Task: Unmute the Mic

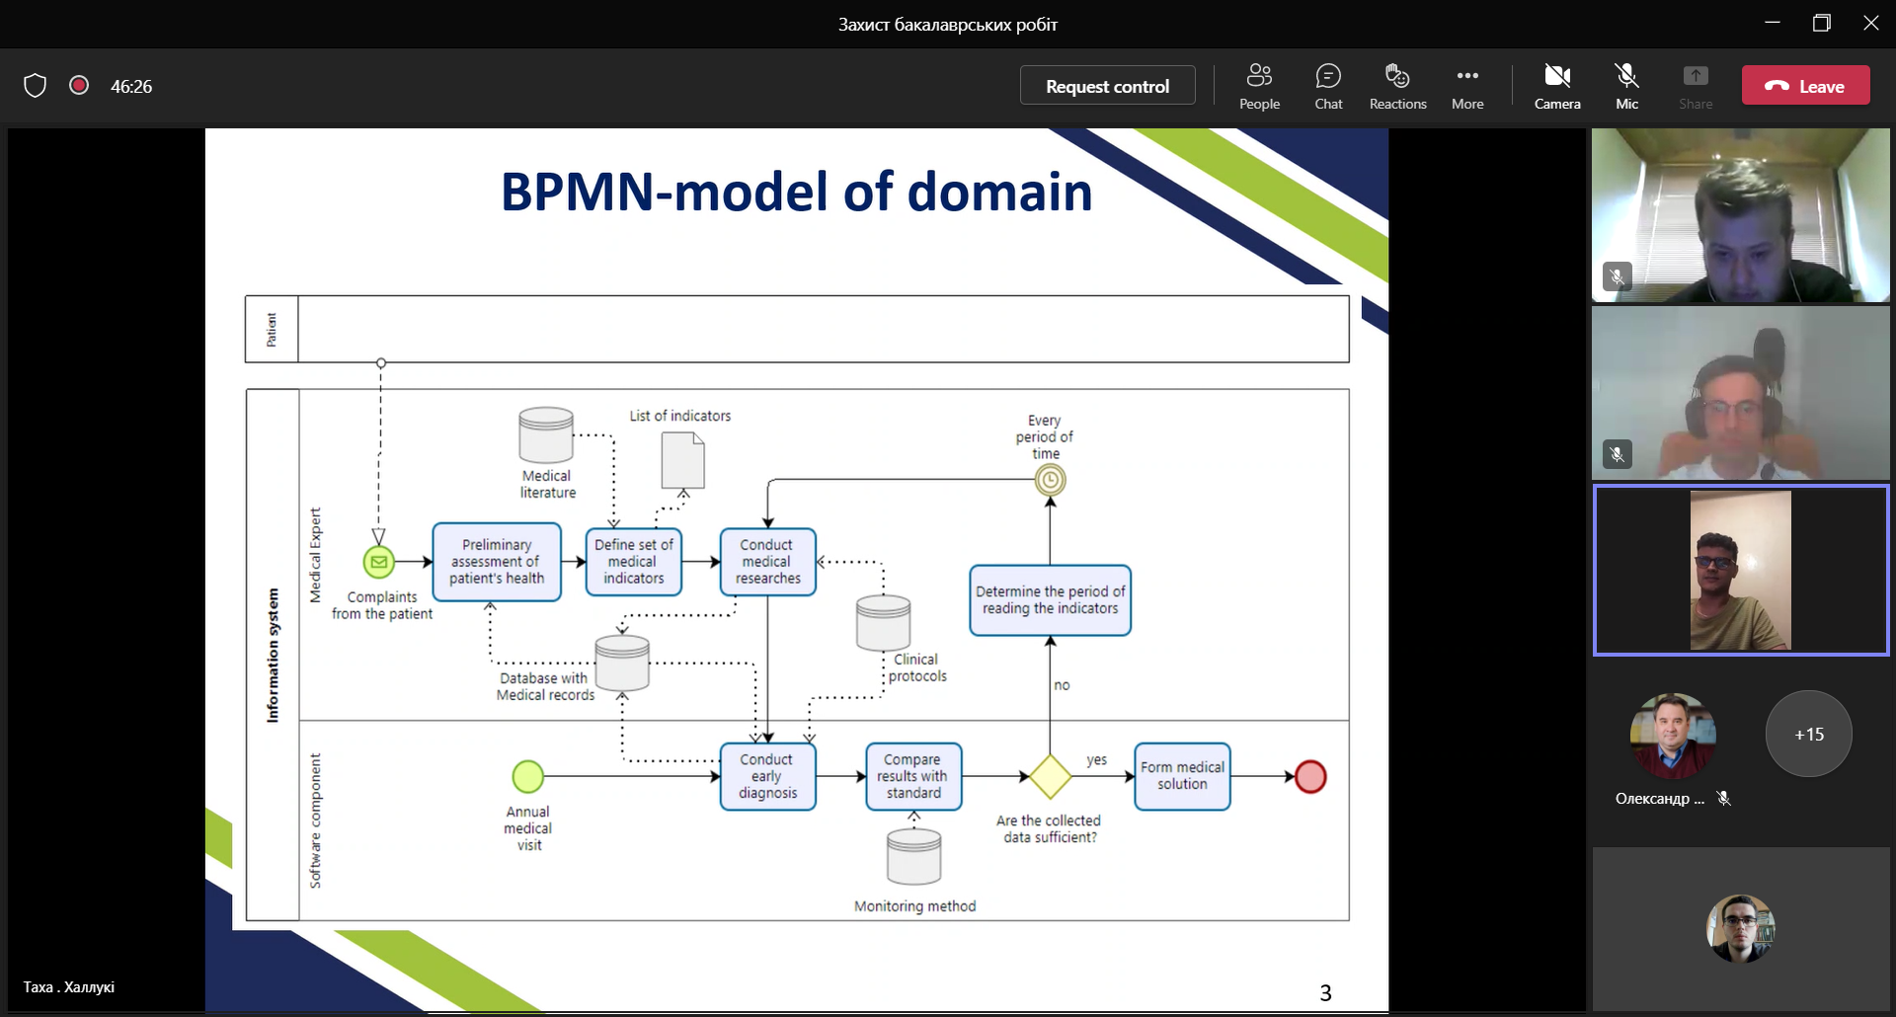Action: (1626, 86)
